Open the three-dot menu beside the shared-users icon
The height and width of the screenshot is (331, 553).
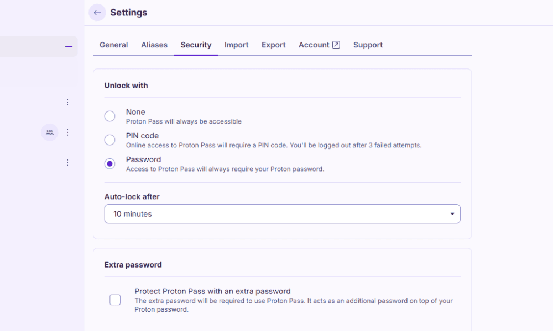point(67,132)
